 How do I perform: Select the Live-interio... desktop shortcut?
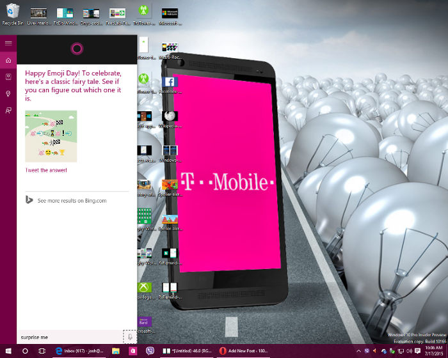pyautogui.click(x=39, y=16)
